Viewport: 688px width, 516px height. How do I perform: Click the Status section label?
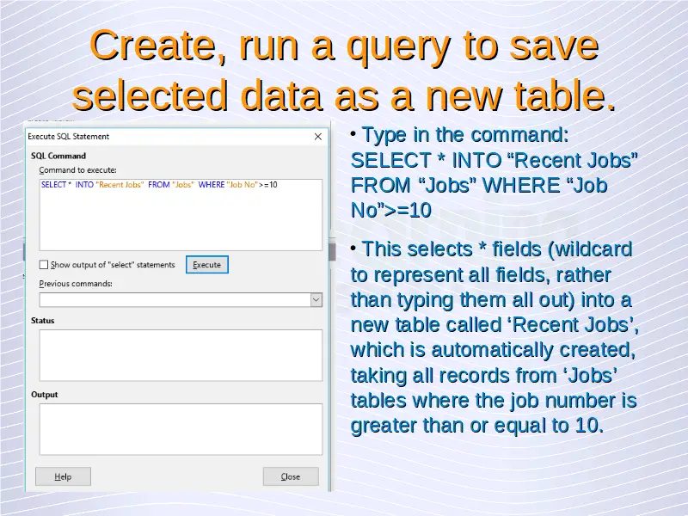pyautogui.click(x=42, y=321)
